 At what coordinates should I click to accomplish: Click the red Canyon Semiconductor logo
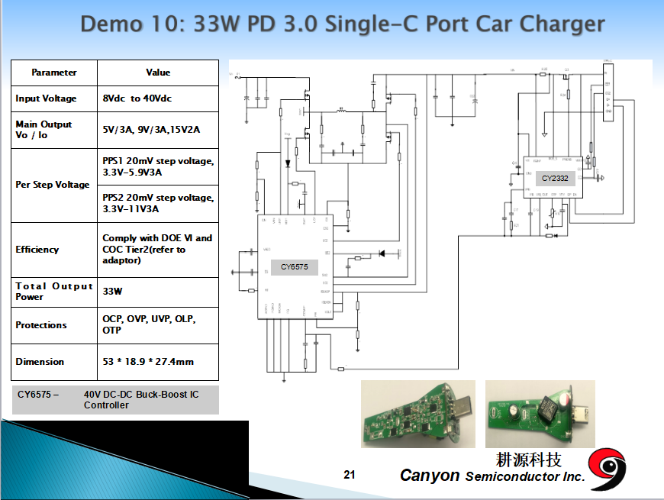point(608,469)
